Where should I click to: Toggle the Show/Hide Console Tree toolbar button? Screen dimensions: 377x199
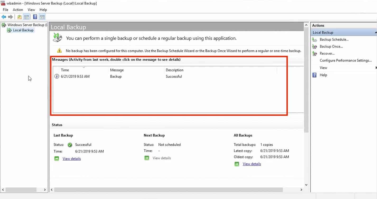point(26,17)
